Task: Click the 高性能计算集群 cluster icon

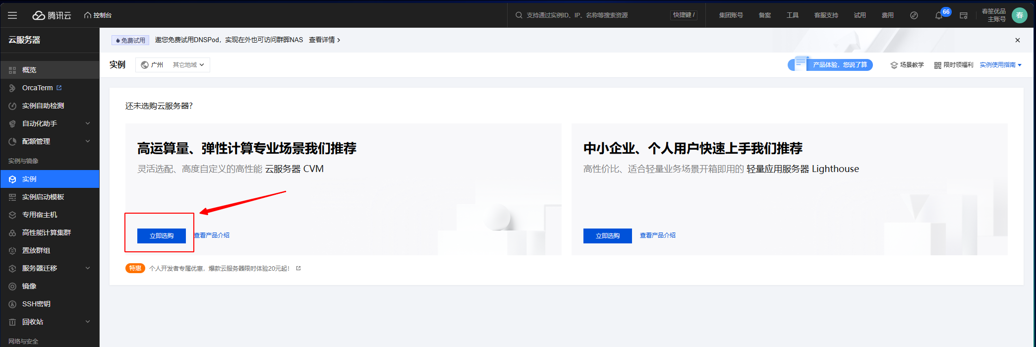Action: (x=12, y=232)
